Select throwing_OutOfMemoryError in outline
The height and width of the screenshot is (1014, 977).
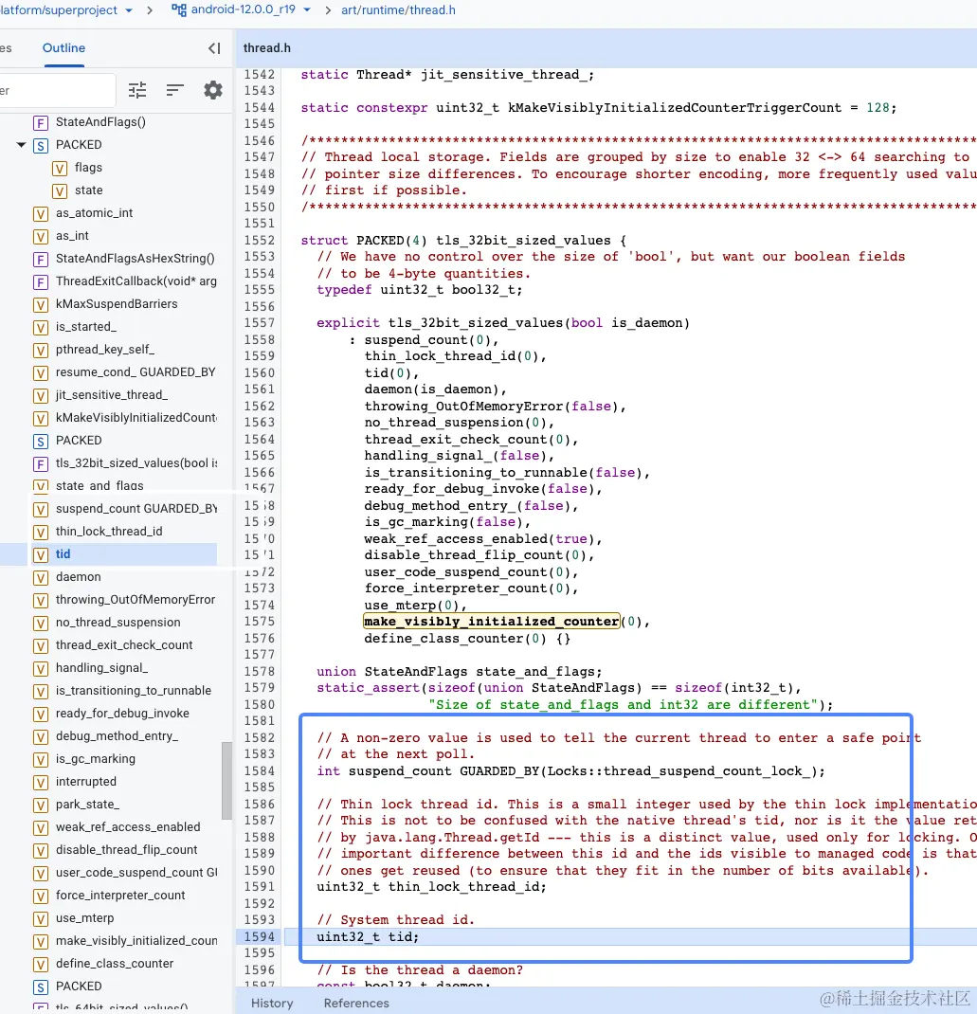tap(136, 600)
